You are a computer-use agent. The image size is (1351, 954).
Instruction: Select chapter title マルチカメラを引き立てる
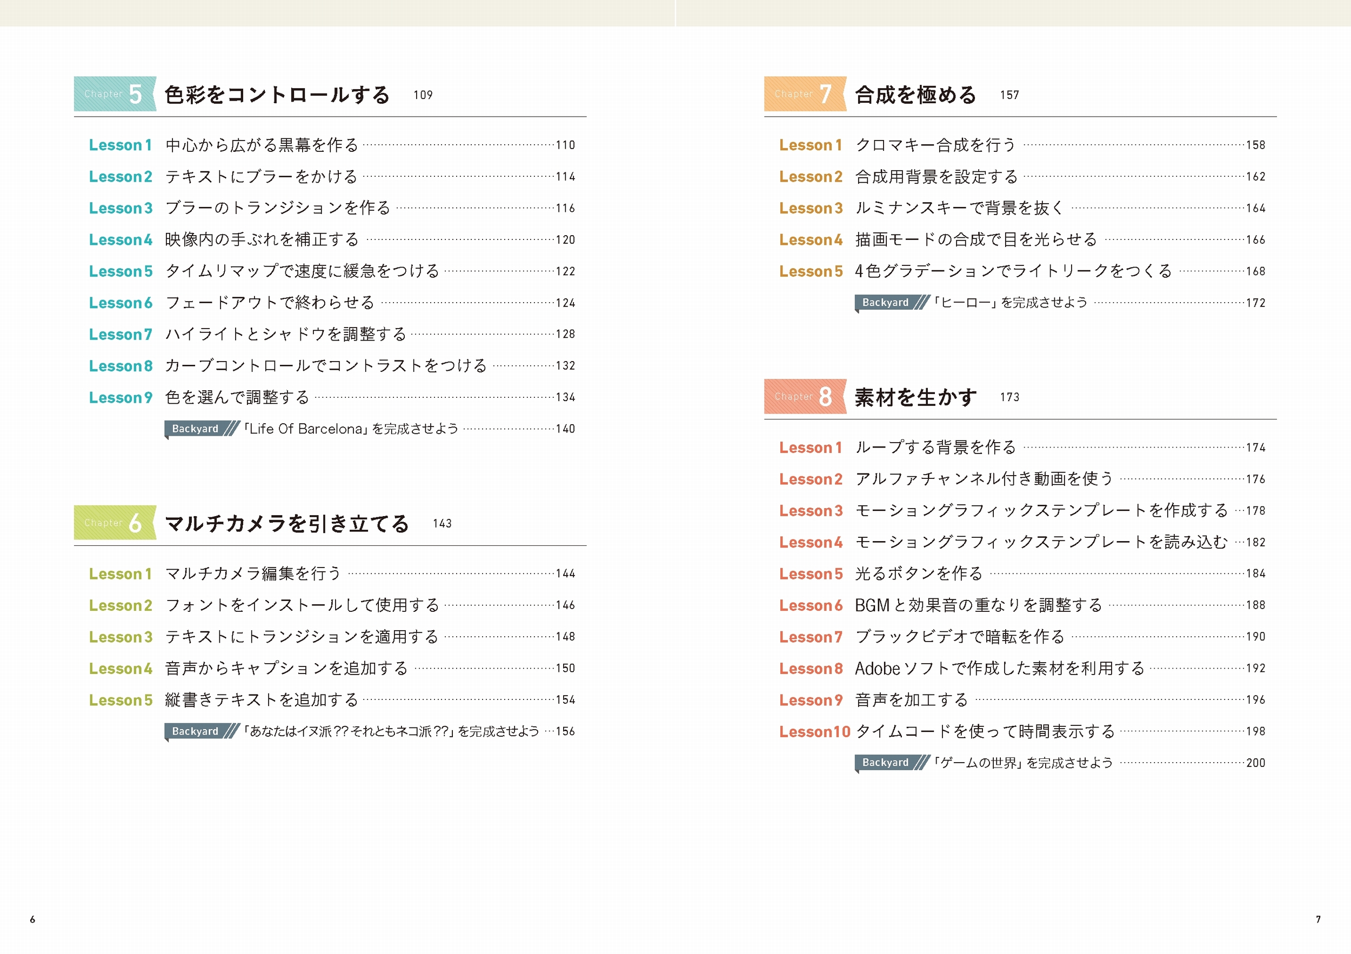click(x=287, y=523)
